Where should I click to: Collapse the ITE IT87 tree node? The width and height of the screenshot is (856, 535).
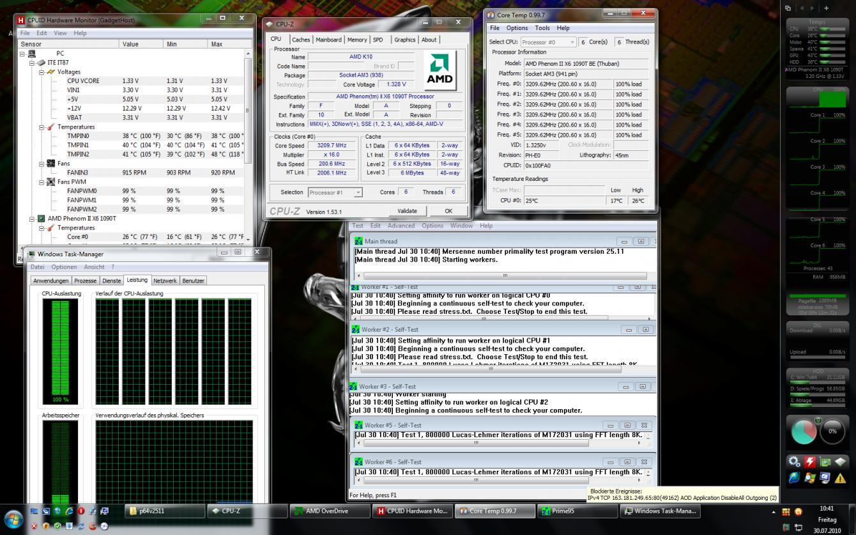point(32,63)
